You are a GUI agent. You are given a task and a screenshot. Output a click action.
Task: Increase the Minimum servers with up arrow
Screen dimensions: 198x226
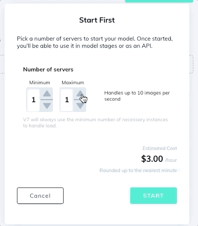point(47,93)
